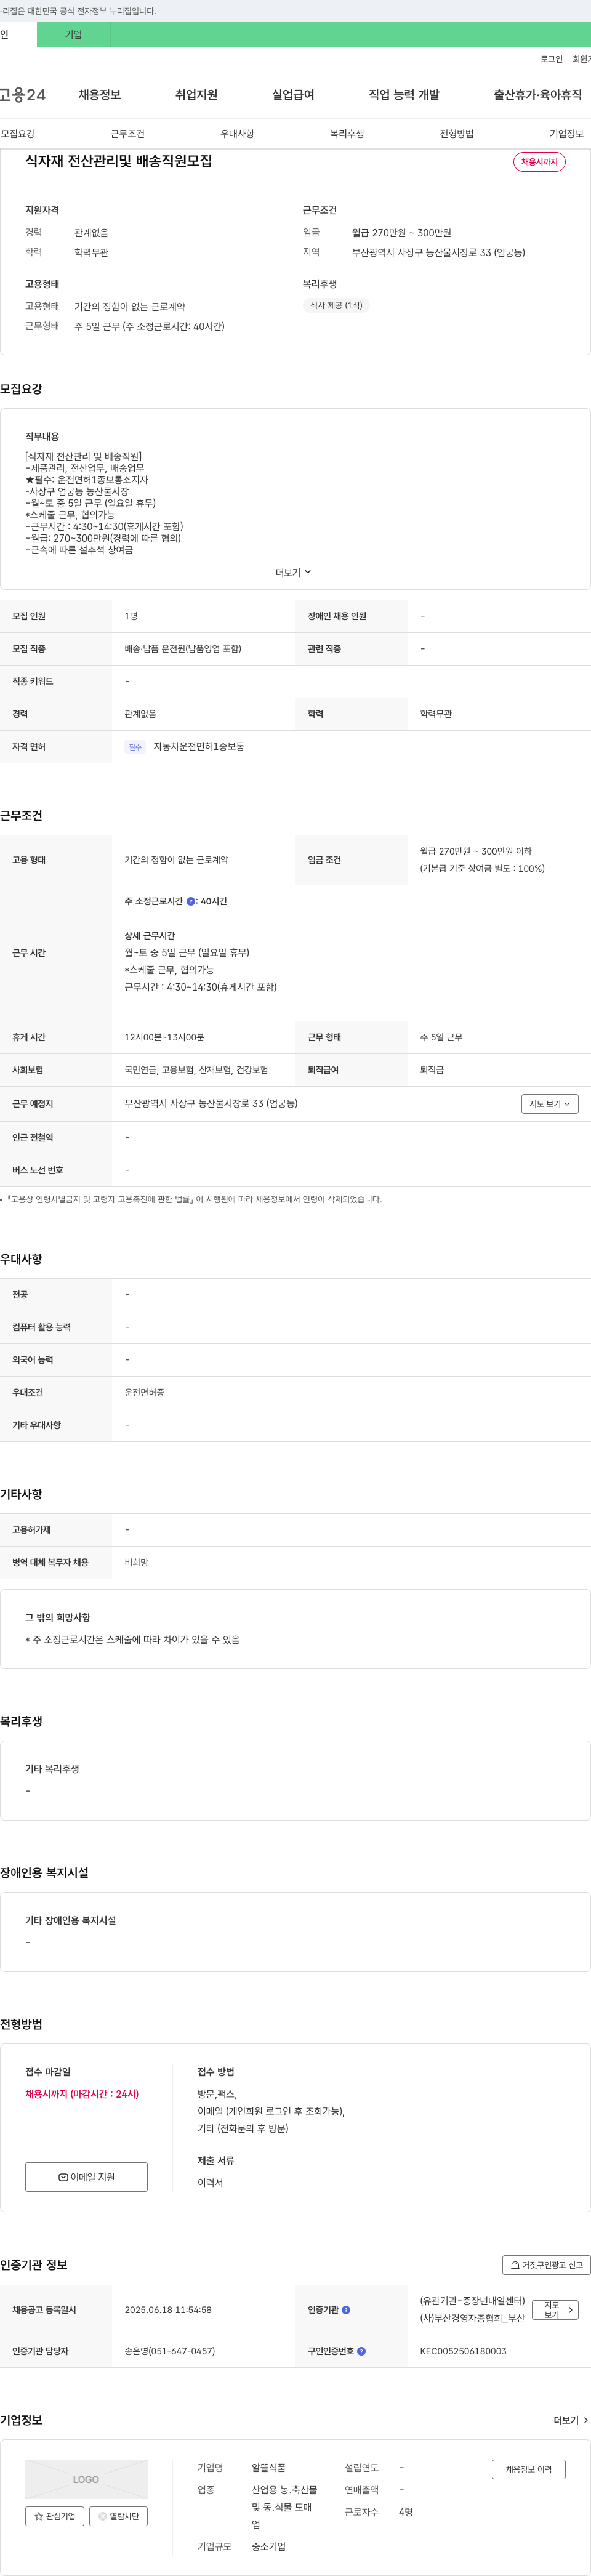Click the 식사 제공 (1식) benefit tag
The width and height of the screenshot is (591, 2576).
pos(336,305)
